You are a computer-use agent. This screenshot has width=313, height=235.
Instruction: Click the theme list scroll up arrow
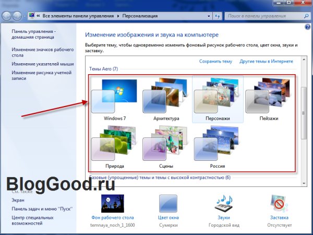(304, 60)
